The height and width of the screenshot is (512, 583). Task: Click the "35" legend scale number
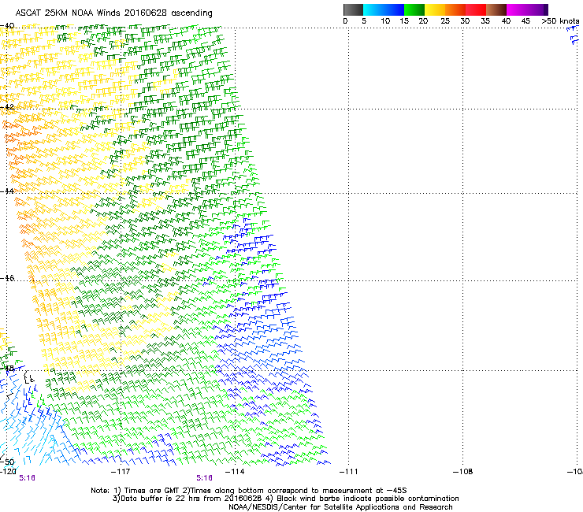pos(485,21)
